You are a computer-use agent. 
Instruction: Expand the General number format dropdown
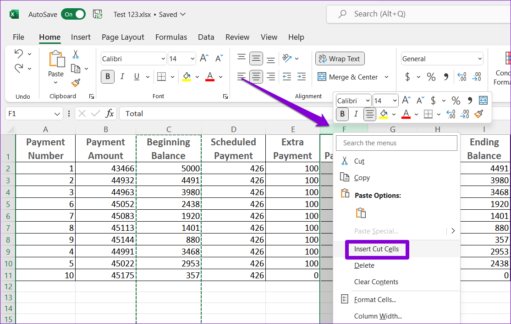point(479,58)
